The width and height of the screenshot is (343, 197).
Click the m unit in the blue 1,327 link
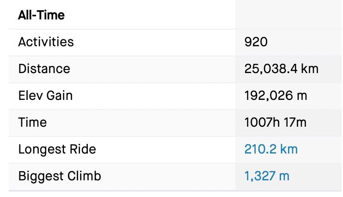click(x=285, y=176)
